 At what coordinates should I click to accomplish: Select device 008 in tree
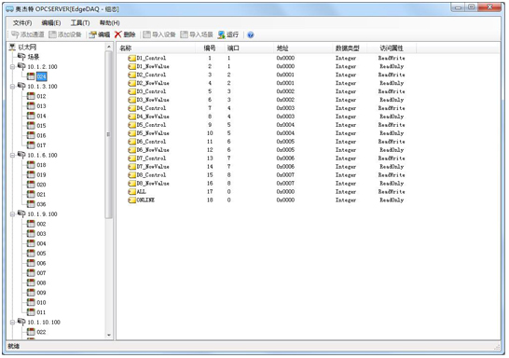41,283
